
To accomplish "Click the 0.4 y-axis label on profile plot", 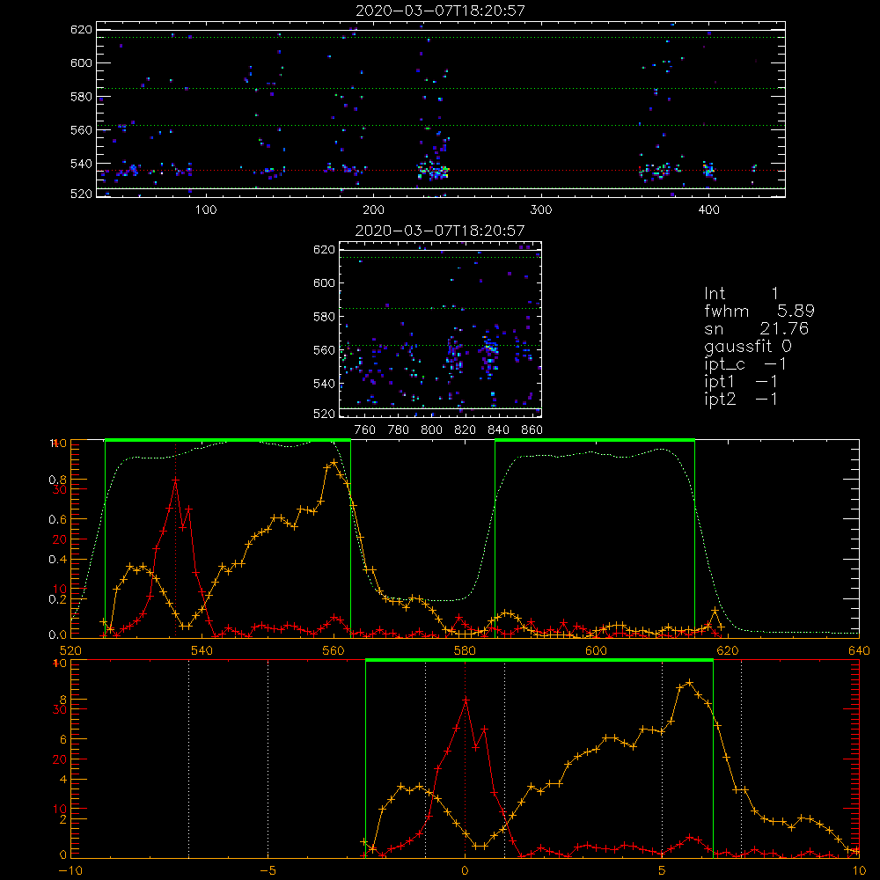I will pyautogui.click(x=57, y=560).
